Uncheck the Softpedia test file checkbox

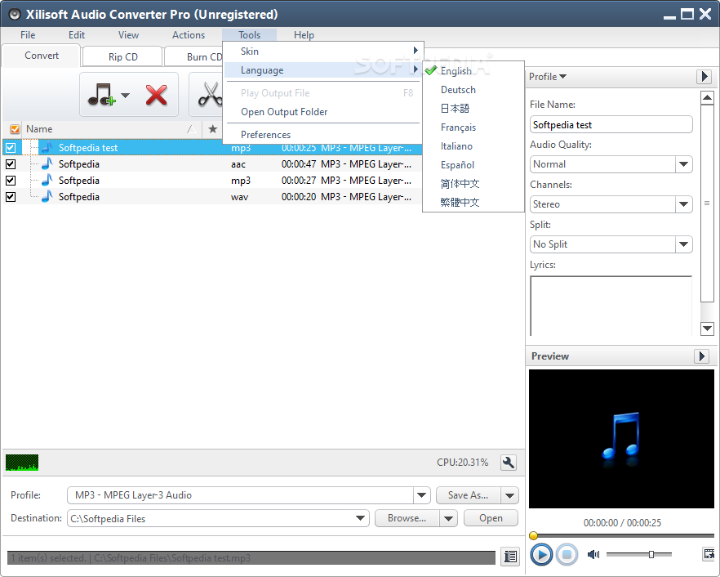11,148
